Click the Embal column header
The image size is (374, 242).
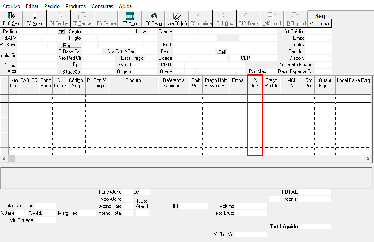click(x=238, y=85)
